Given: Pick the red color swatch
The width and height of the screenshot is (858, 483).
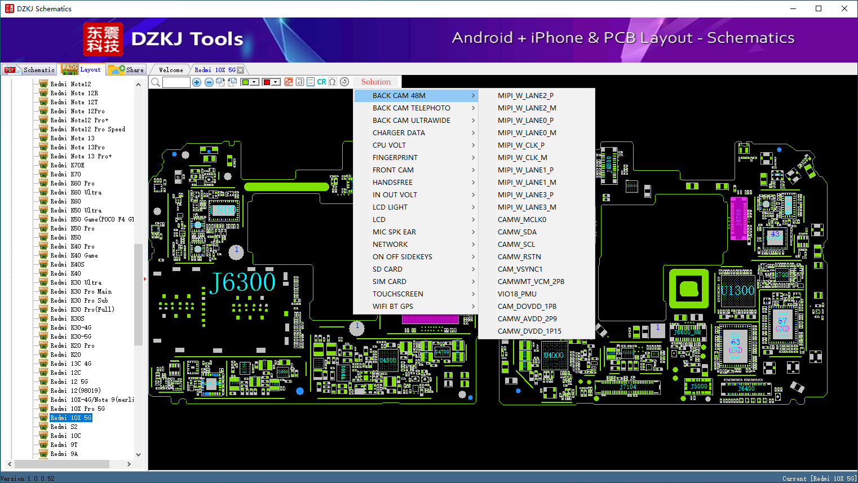Looking at the screenshot, I should tap(267, 82).
